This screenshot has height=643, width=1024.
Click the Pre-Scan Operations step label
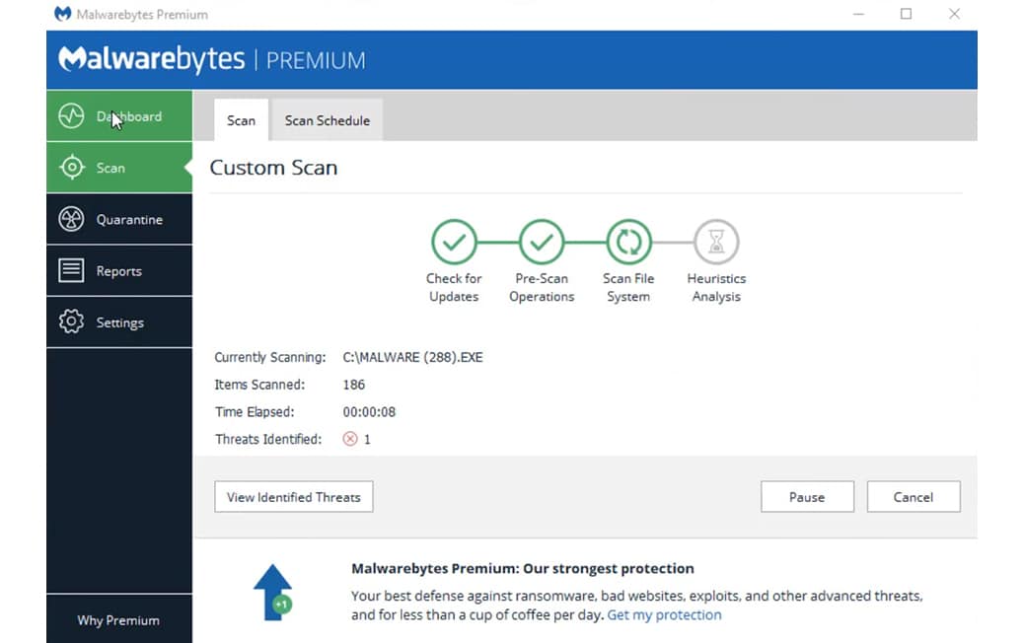(542, 287)
